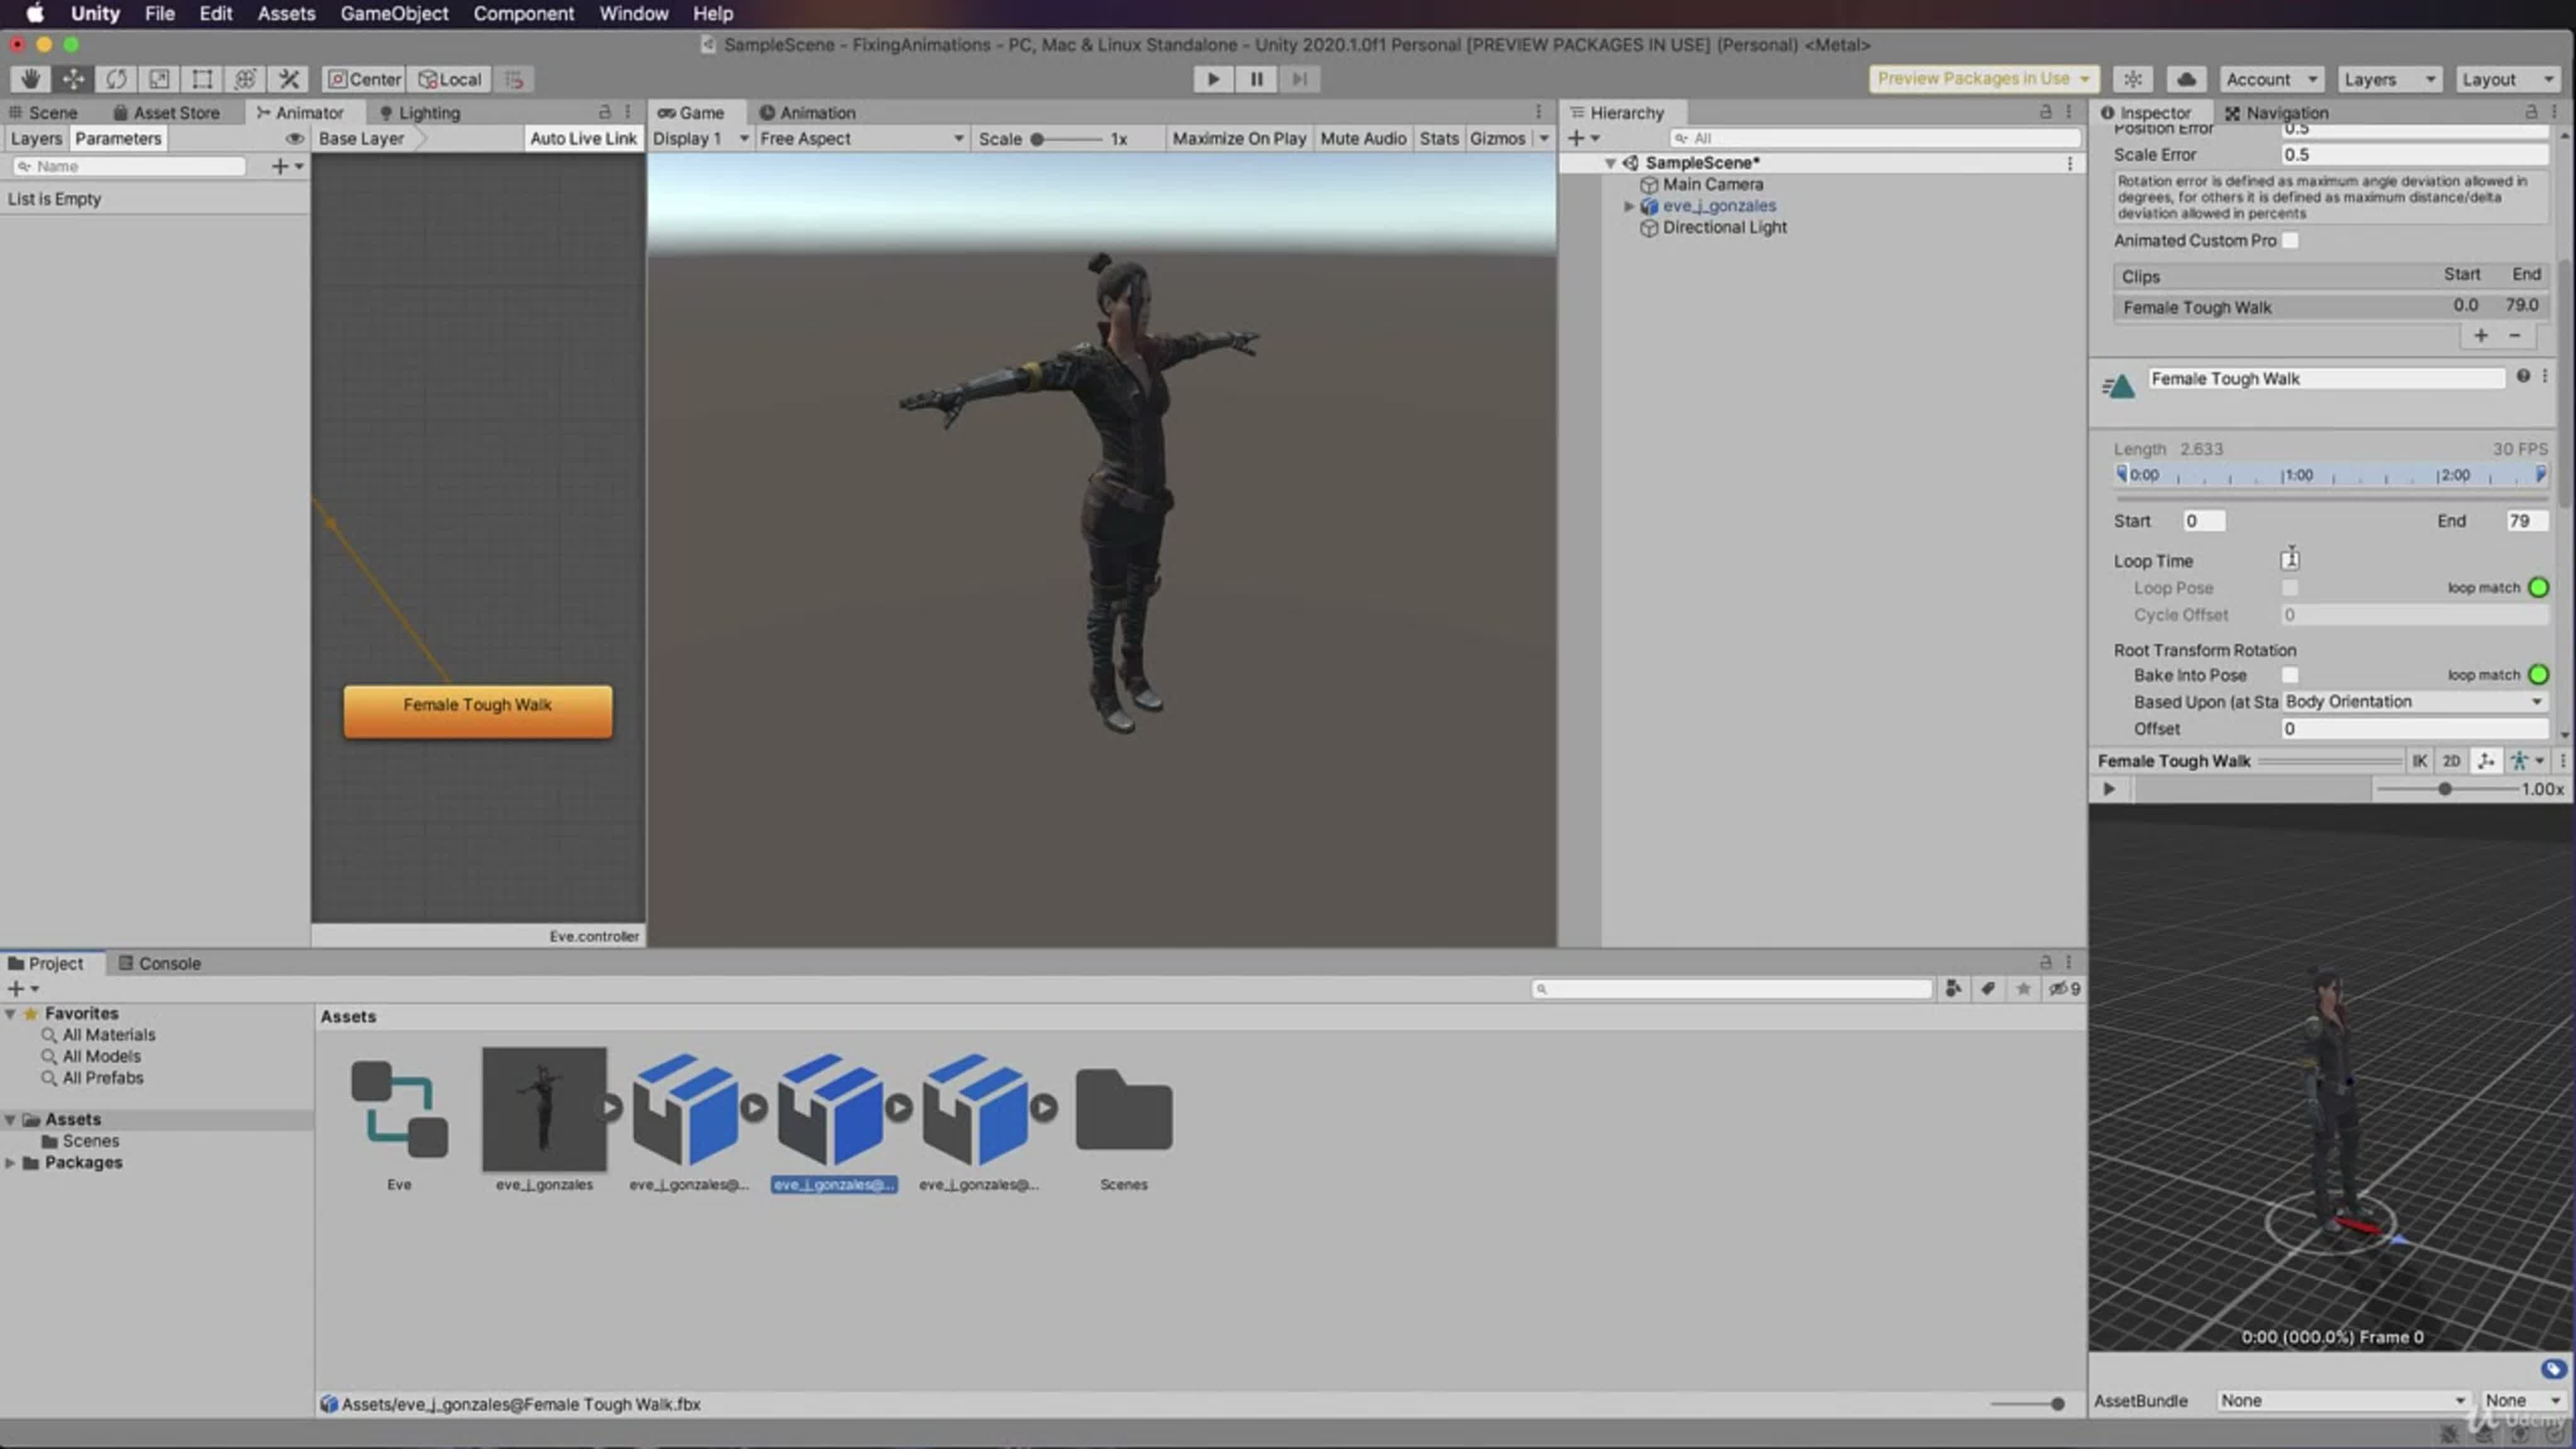
Task: Toggle 2D mode in animation preview
Action: [x=2451, y=762]
